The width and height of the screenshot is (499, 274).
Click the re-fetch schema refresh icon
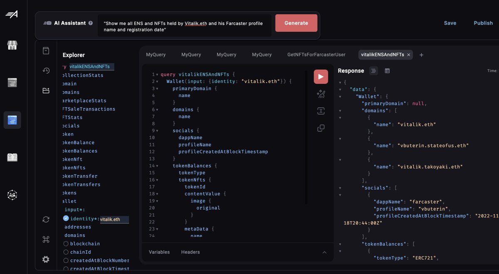[x=46, y=219]
